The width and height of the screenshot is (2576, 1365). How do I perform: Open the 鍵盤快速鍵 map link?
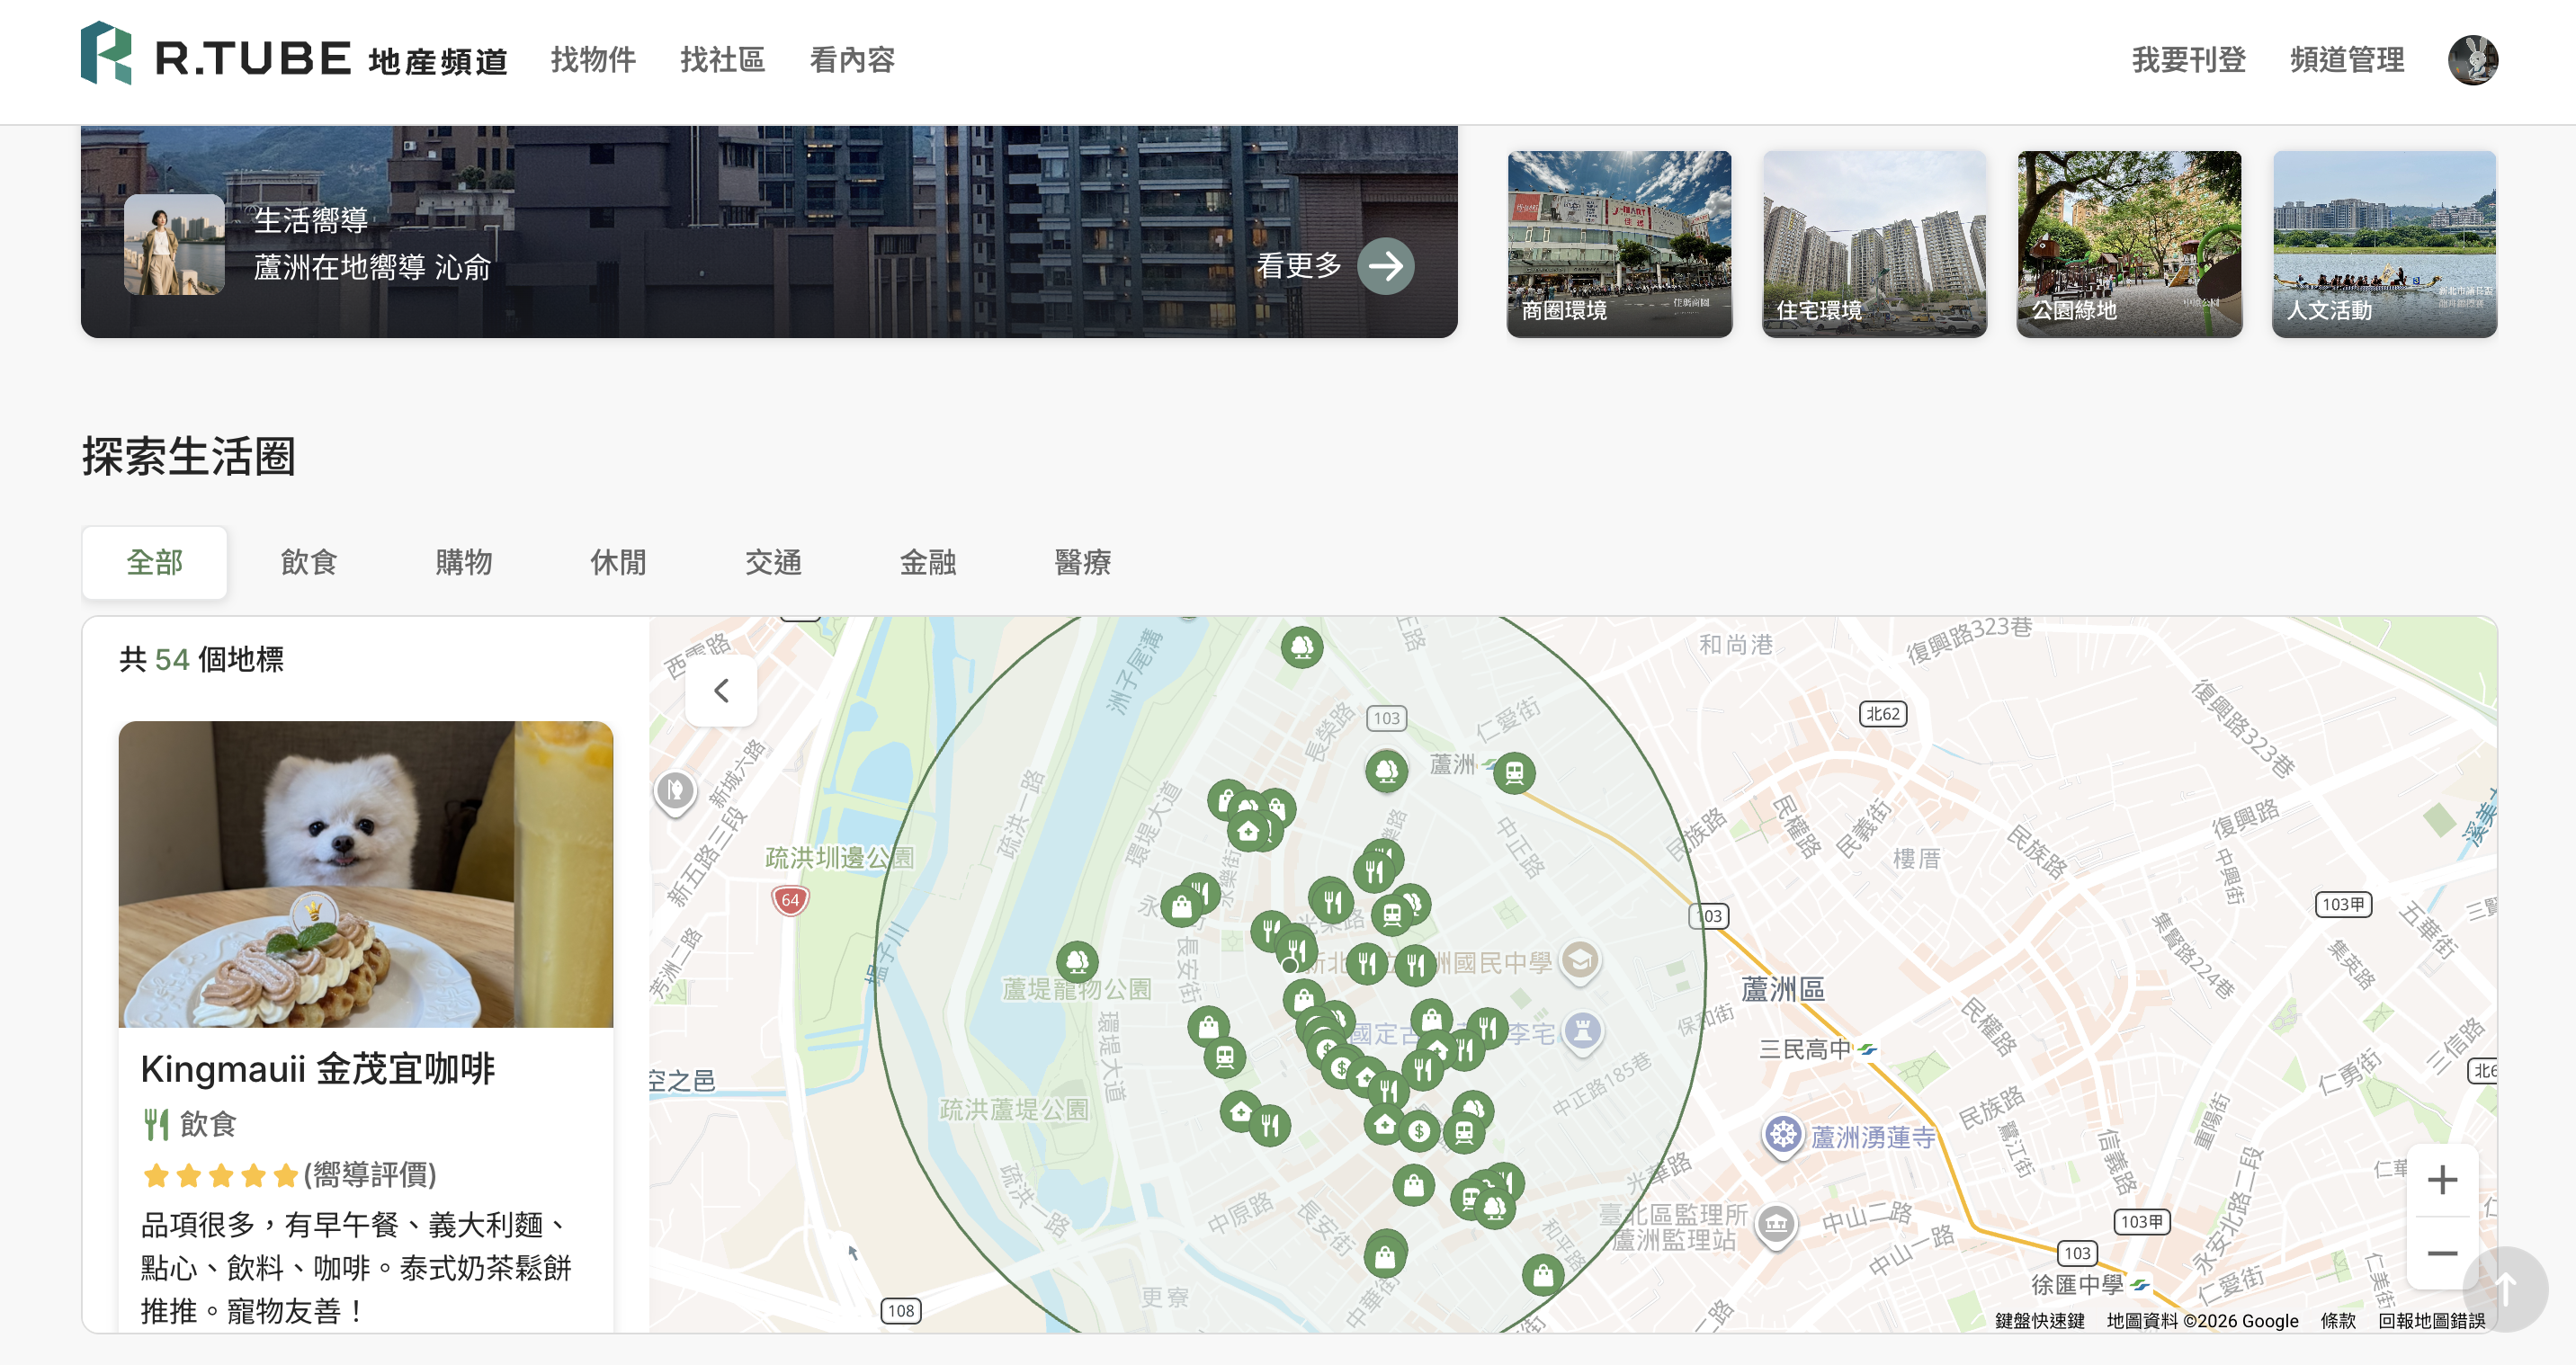coord(2039,1320)
